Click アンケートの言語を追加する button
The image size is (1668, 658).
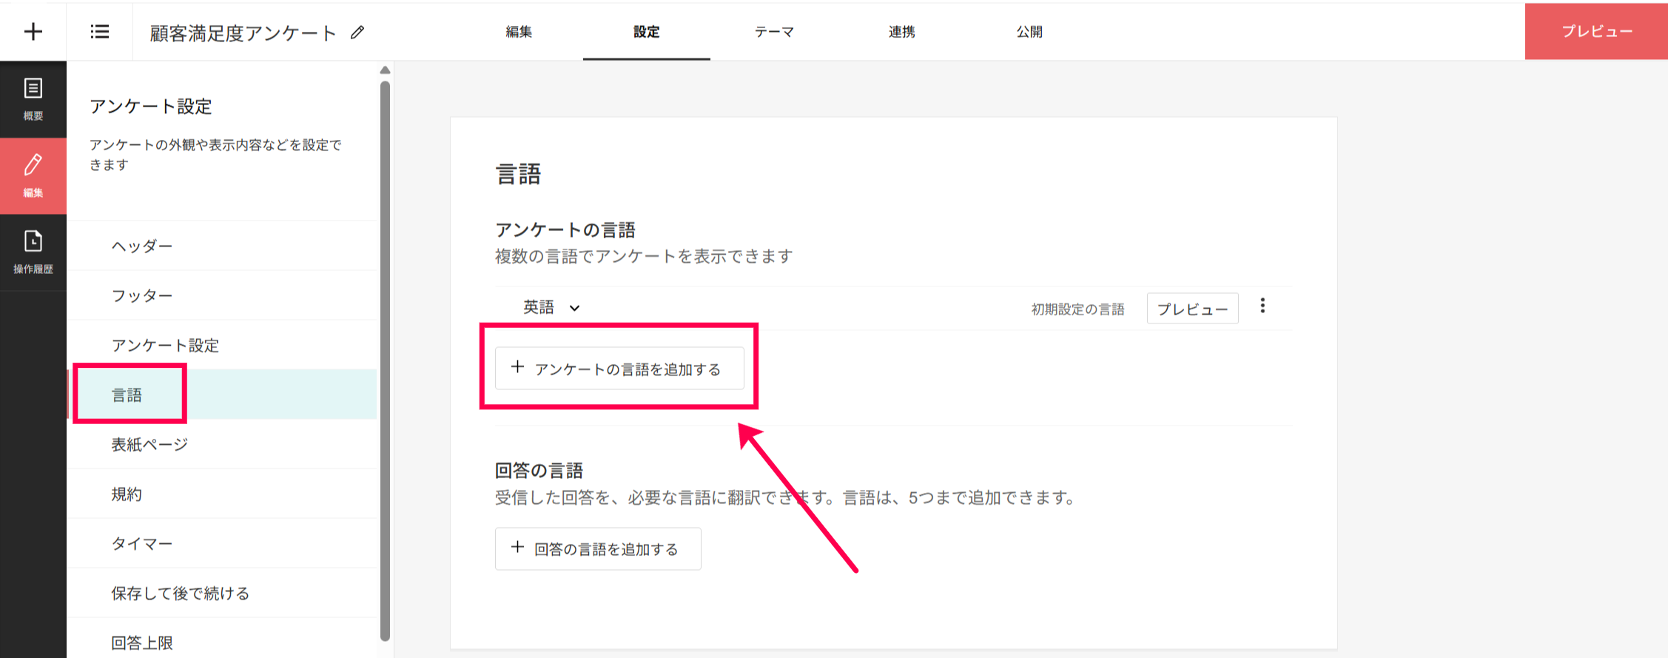pyautogui.click(x=619, y=369)
